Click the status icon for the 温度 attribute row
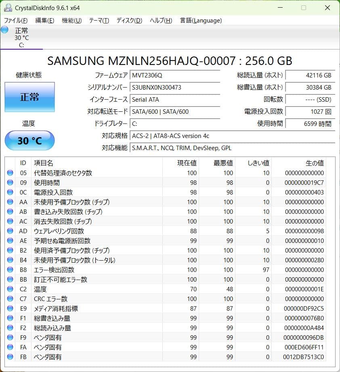 pos(10,289)
